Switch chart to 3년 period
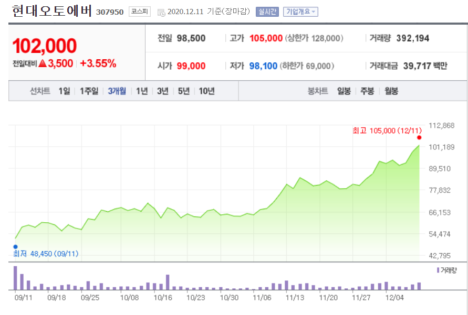Viewport: 468px width, 315px height. click(163, 91)
